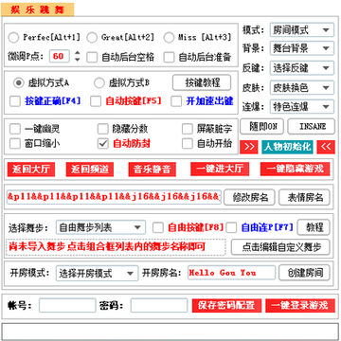Select the Miss [Alt+3] radio button
Viewport: 341px width, 341px height.
pos(169,38)
